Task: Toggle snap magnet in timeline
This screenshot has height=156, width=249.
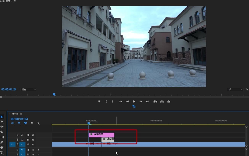Action: click(x=19, y=123)
